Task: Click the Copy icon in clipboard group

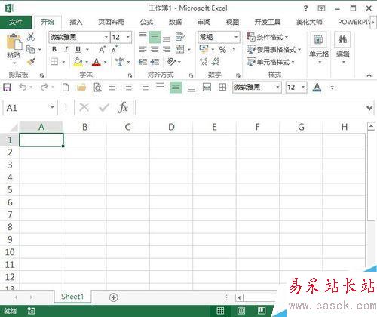Action: click(x=31, y=49)
